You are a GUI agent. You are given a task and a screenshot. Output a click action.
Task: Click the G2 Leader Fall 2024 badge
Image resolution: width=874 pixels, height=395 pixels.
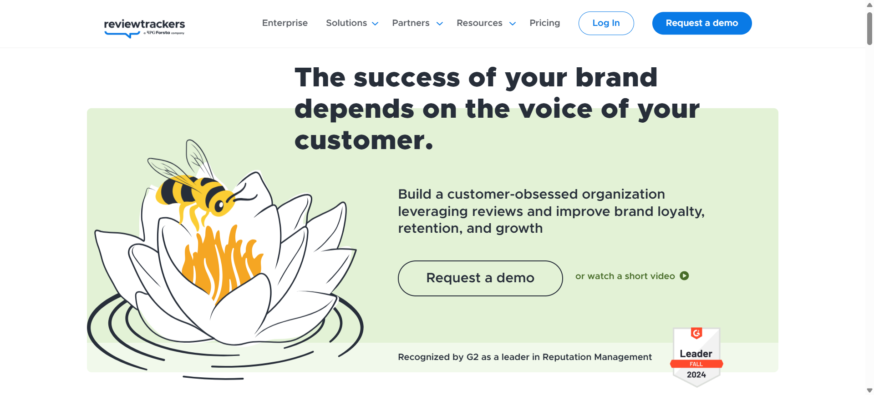pyautogui.click(x=696, y=357)
